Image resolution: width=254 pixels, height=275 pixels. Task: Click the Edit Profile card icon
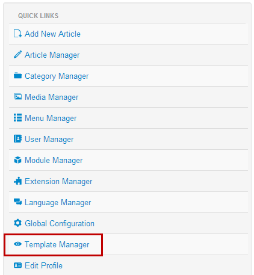point(17,265)
